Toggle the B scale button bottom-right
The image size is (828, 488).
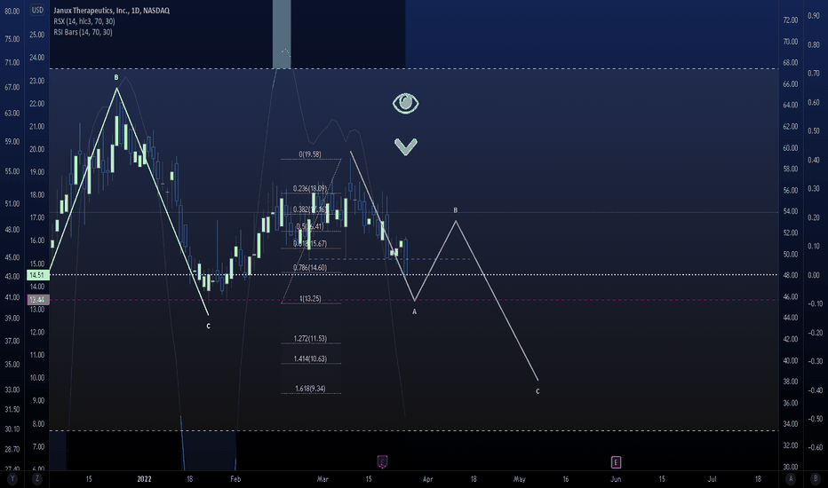coord(815,479)
